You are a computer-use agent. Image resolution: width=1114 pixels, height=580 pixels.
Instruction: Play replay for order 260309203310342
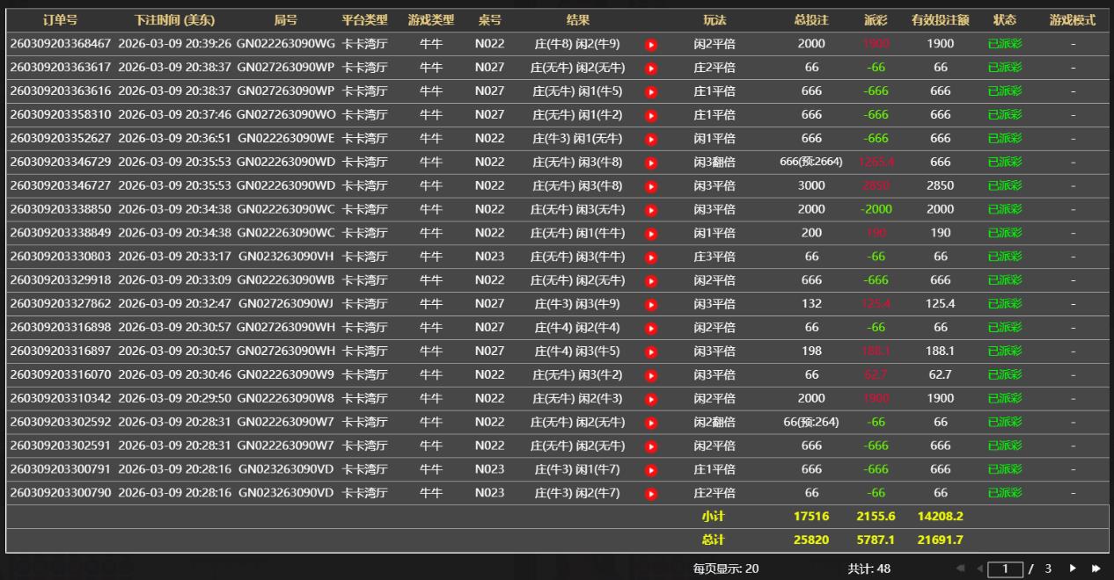coord(651,399)
